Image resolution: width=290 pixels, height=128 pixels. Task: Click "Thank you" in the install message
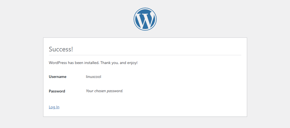pos(109,63)
